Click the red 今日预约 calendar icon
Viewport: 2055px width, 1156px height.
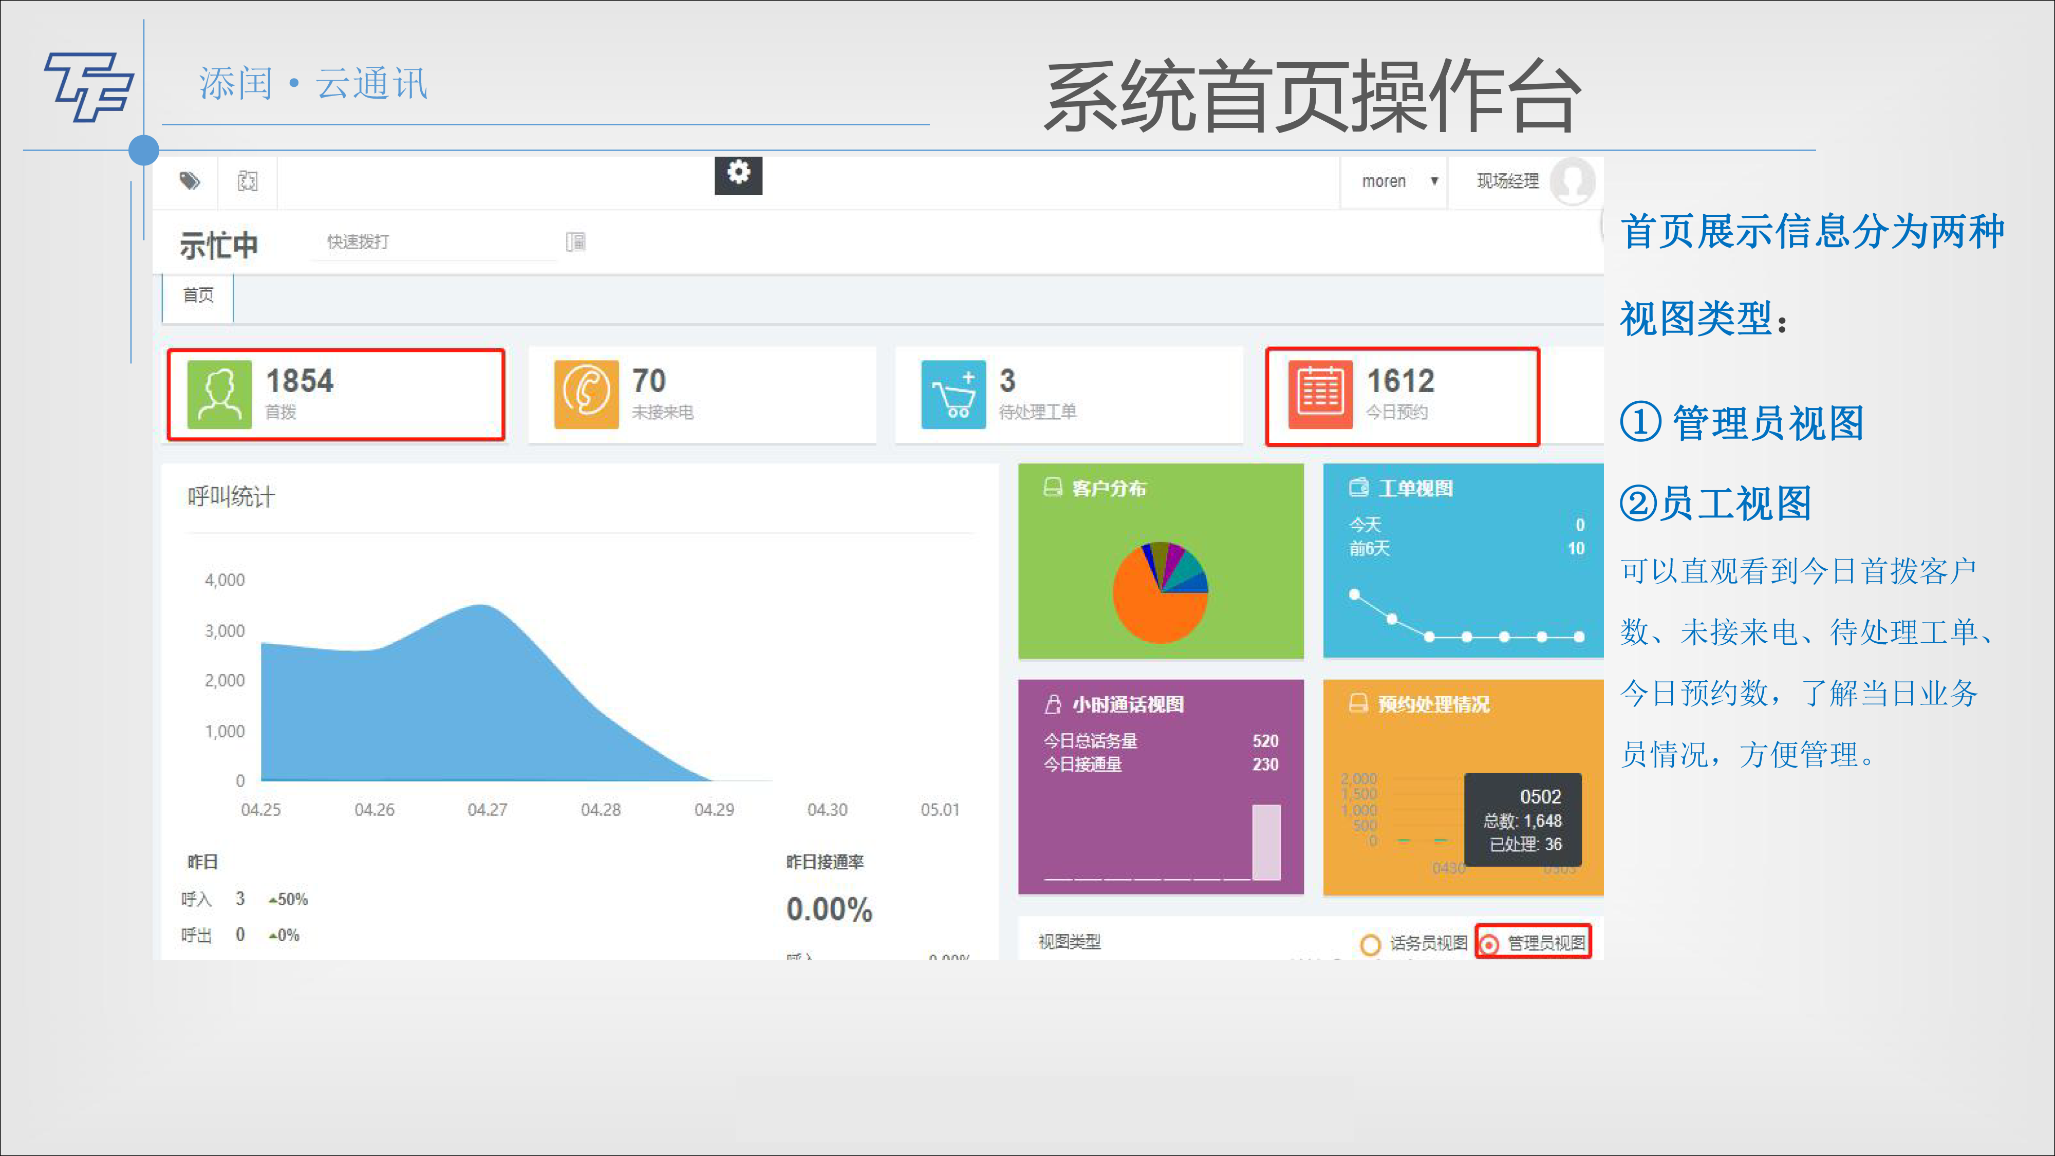pos(1320,394)
